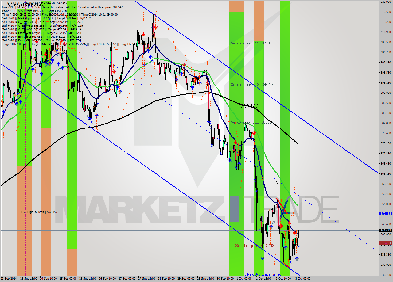
Task: Click the 596.290 price axis value
Action: 386,83
